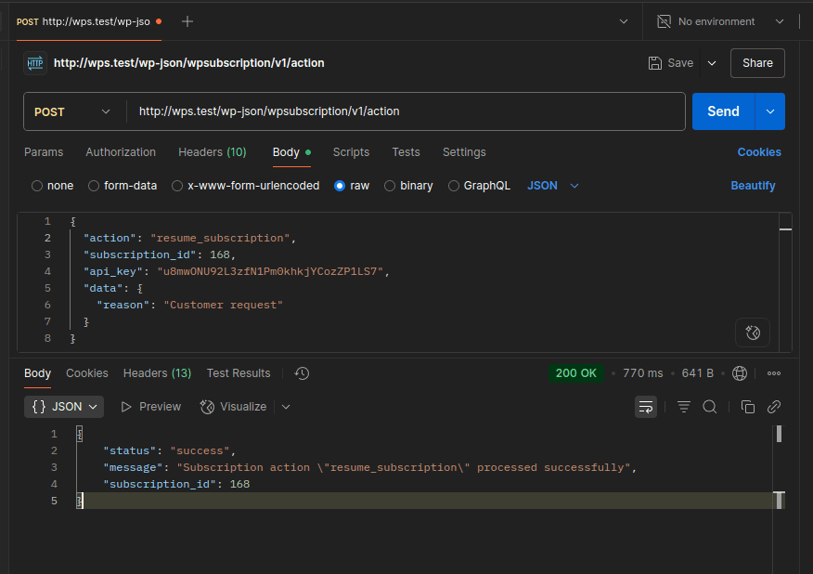The width and height of the screenshot is (813, 574).
Task: Open the JSON raw body type dropdown
Action: (553, 186)
